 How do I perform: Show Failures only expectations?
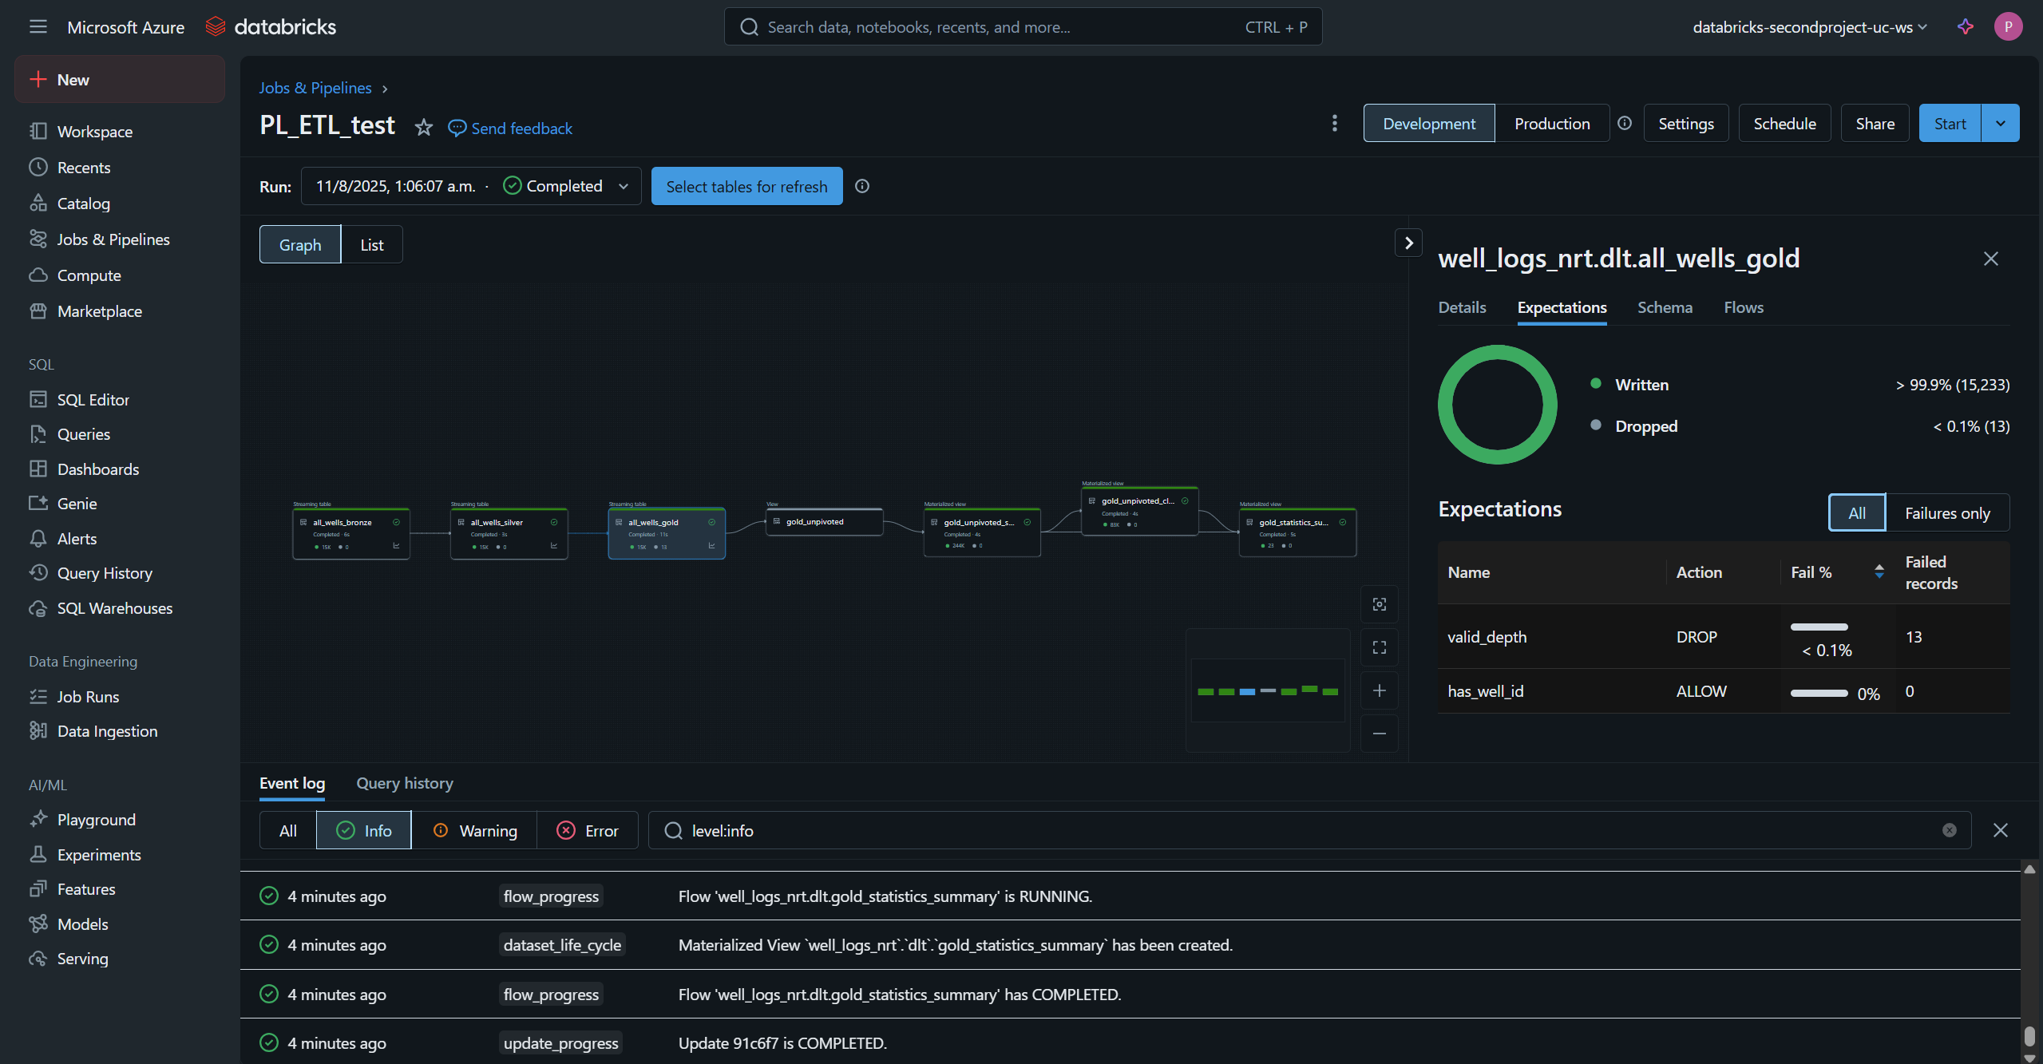click(x=1946, y=512)
